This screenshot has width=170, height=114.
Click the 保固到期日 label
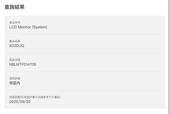pos(16,97)
